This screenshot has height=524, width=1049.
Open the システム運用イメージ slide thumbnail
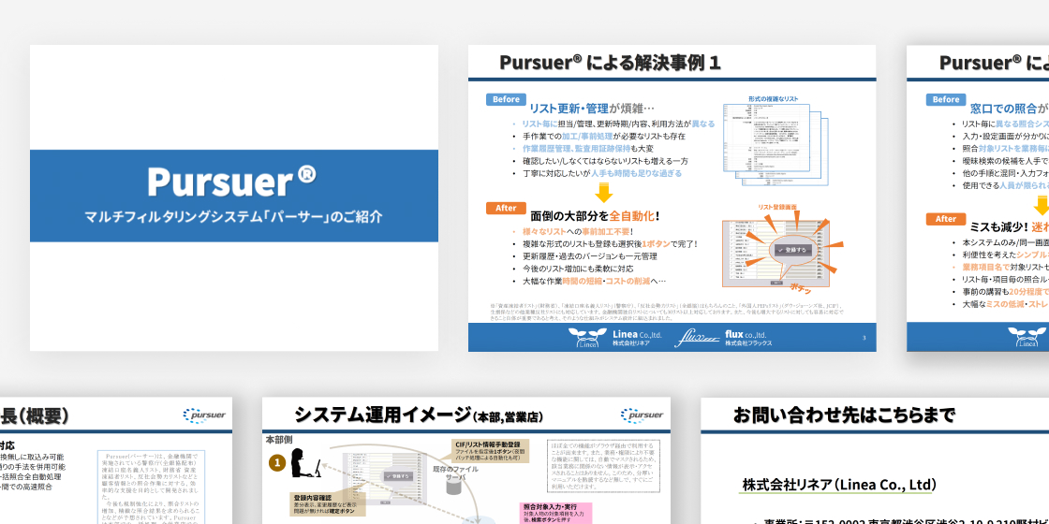(x=466, y=460)
